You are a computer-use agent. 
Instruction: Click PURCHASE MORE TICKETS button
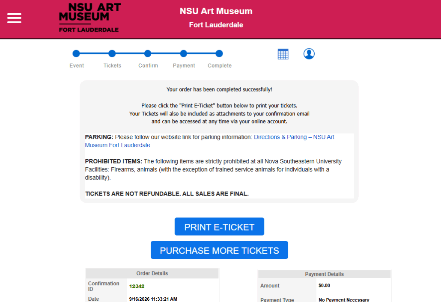pyautogui.click(x=219, y=250)
